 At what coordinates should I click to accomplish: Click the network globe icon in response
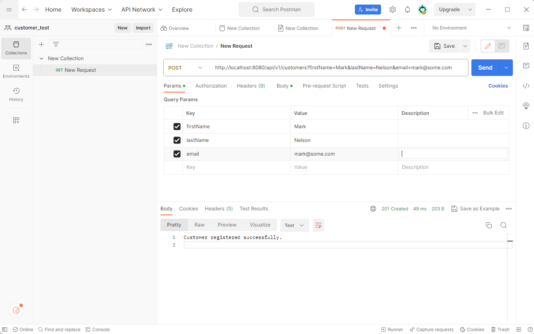click(373, 209)
